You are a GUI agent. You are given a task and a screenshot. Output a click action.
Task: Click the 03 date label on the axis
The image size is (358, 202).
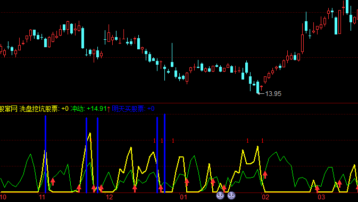pos(321,197)
